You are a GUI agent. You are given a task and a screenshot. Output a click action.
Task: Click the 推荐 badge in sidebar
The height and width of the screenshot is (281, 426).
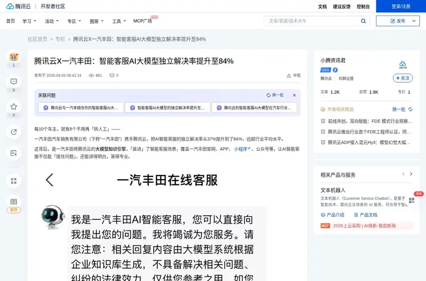(14, 210)
